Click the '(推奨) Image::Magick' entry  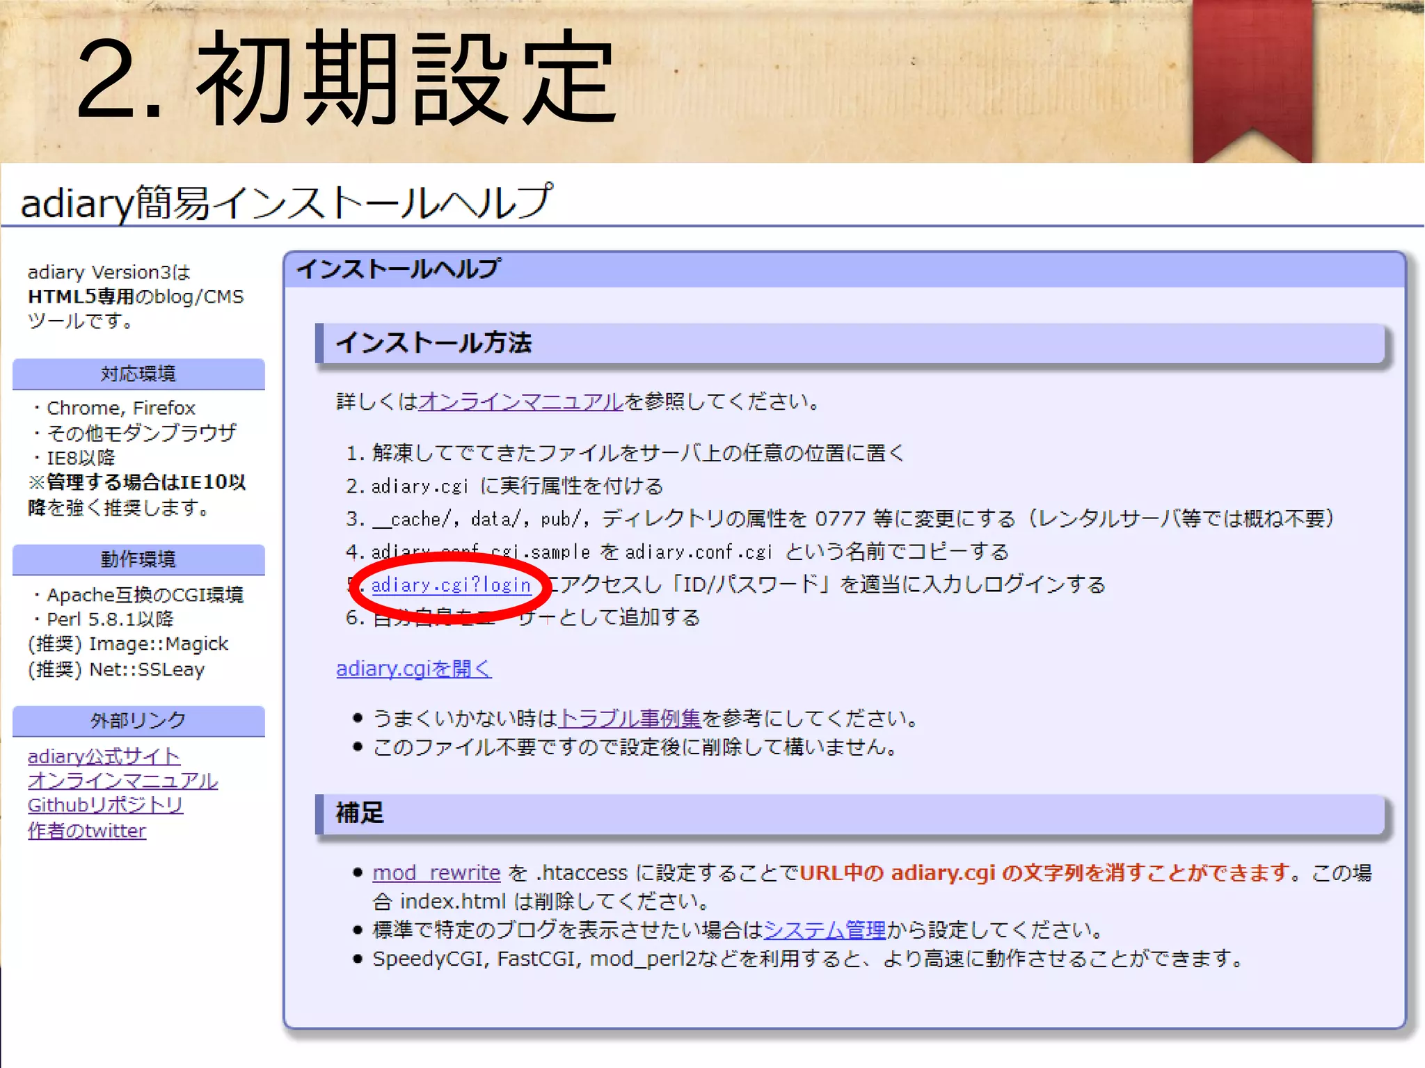click(x=128, y=644)
